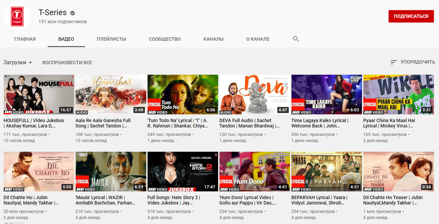The height and width of the screenshot is (224, 439).
Task: Open the Maula WAZIR lyrical thumbnail
Action: point(110,172)
